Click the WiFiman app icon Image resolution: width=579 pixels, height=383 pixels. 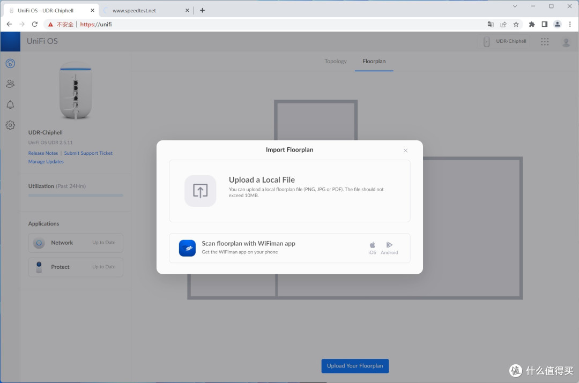pyautogui.click(x=187, y=248)
